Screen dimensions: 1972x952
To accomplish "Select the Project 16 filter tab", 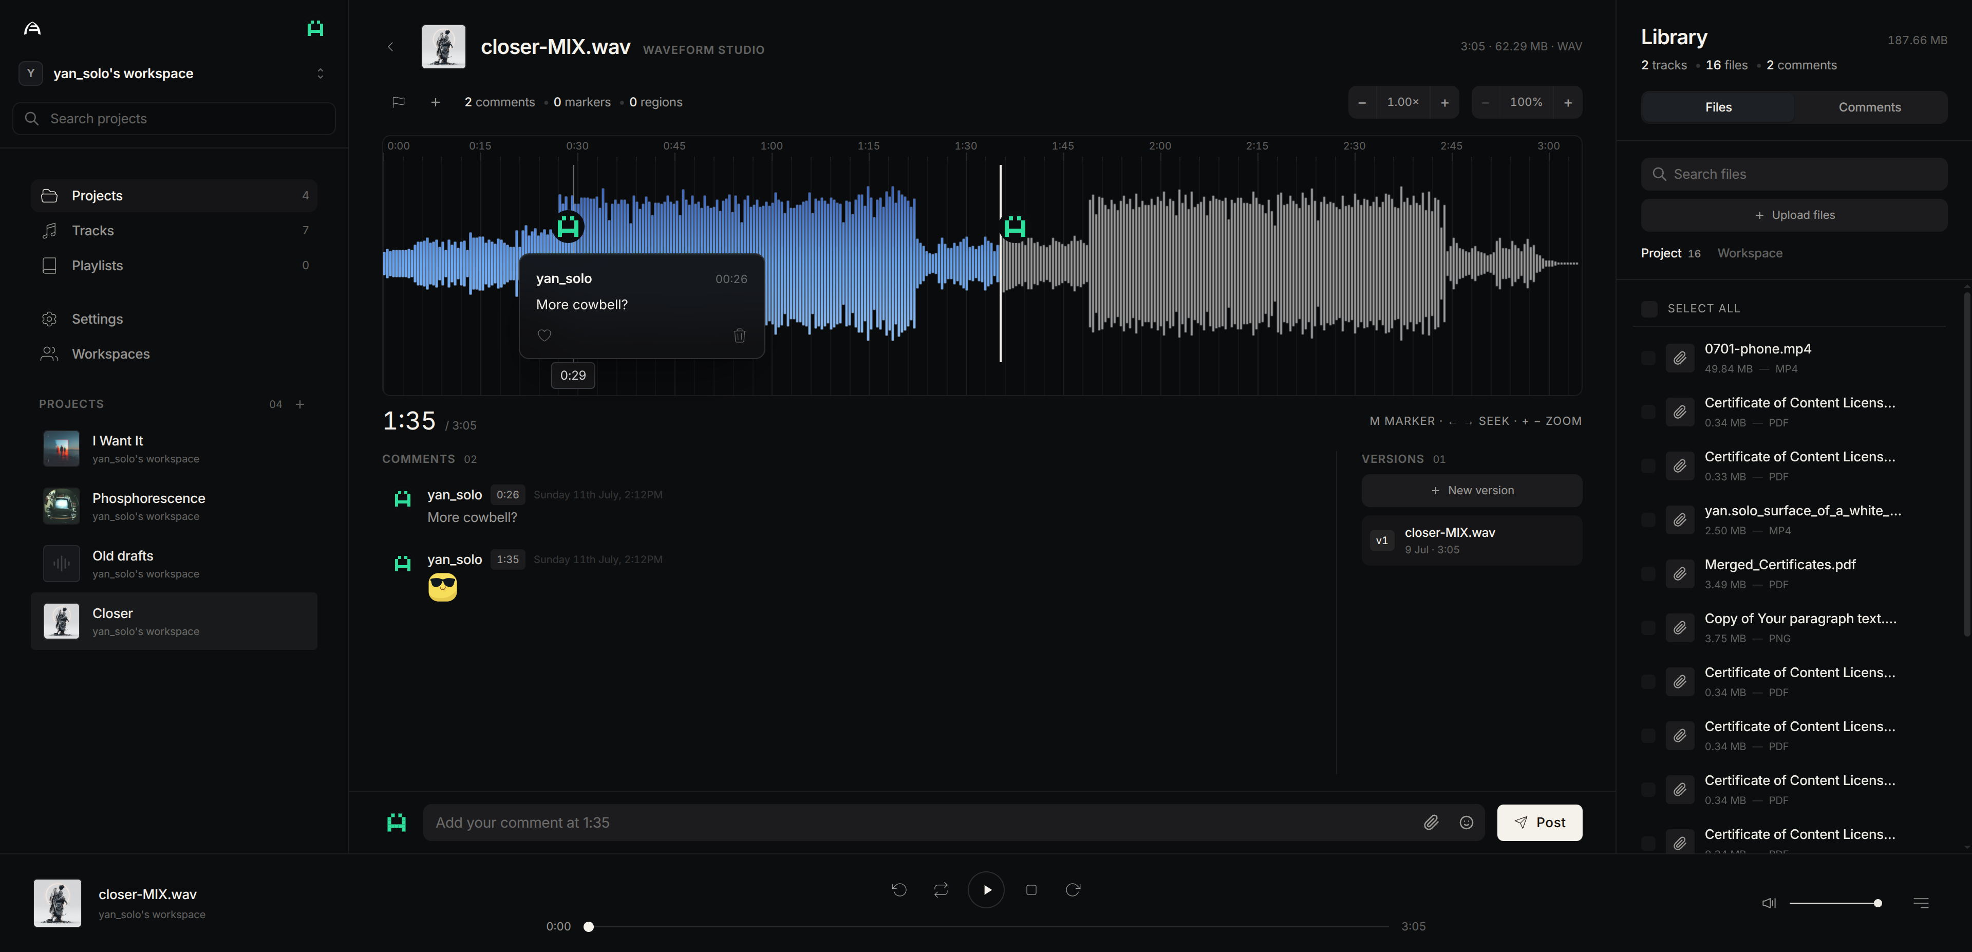I will click(x=1670, y=253).
